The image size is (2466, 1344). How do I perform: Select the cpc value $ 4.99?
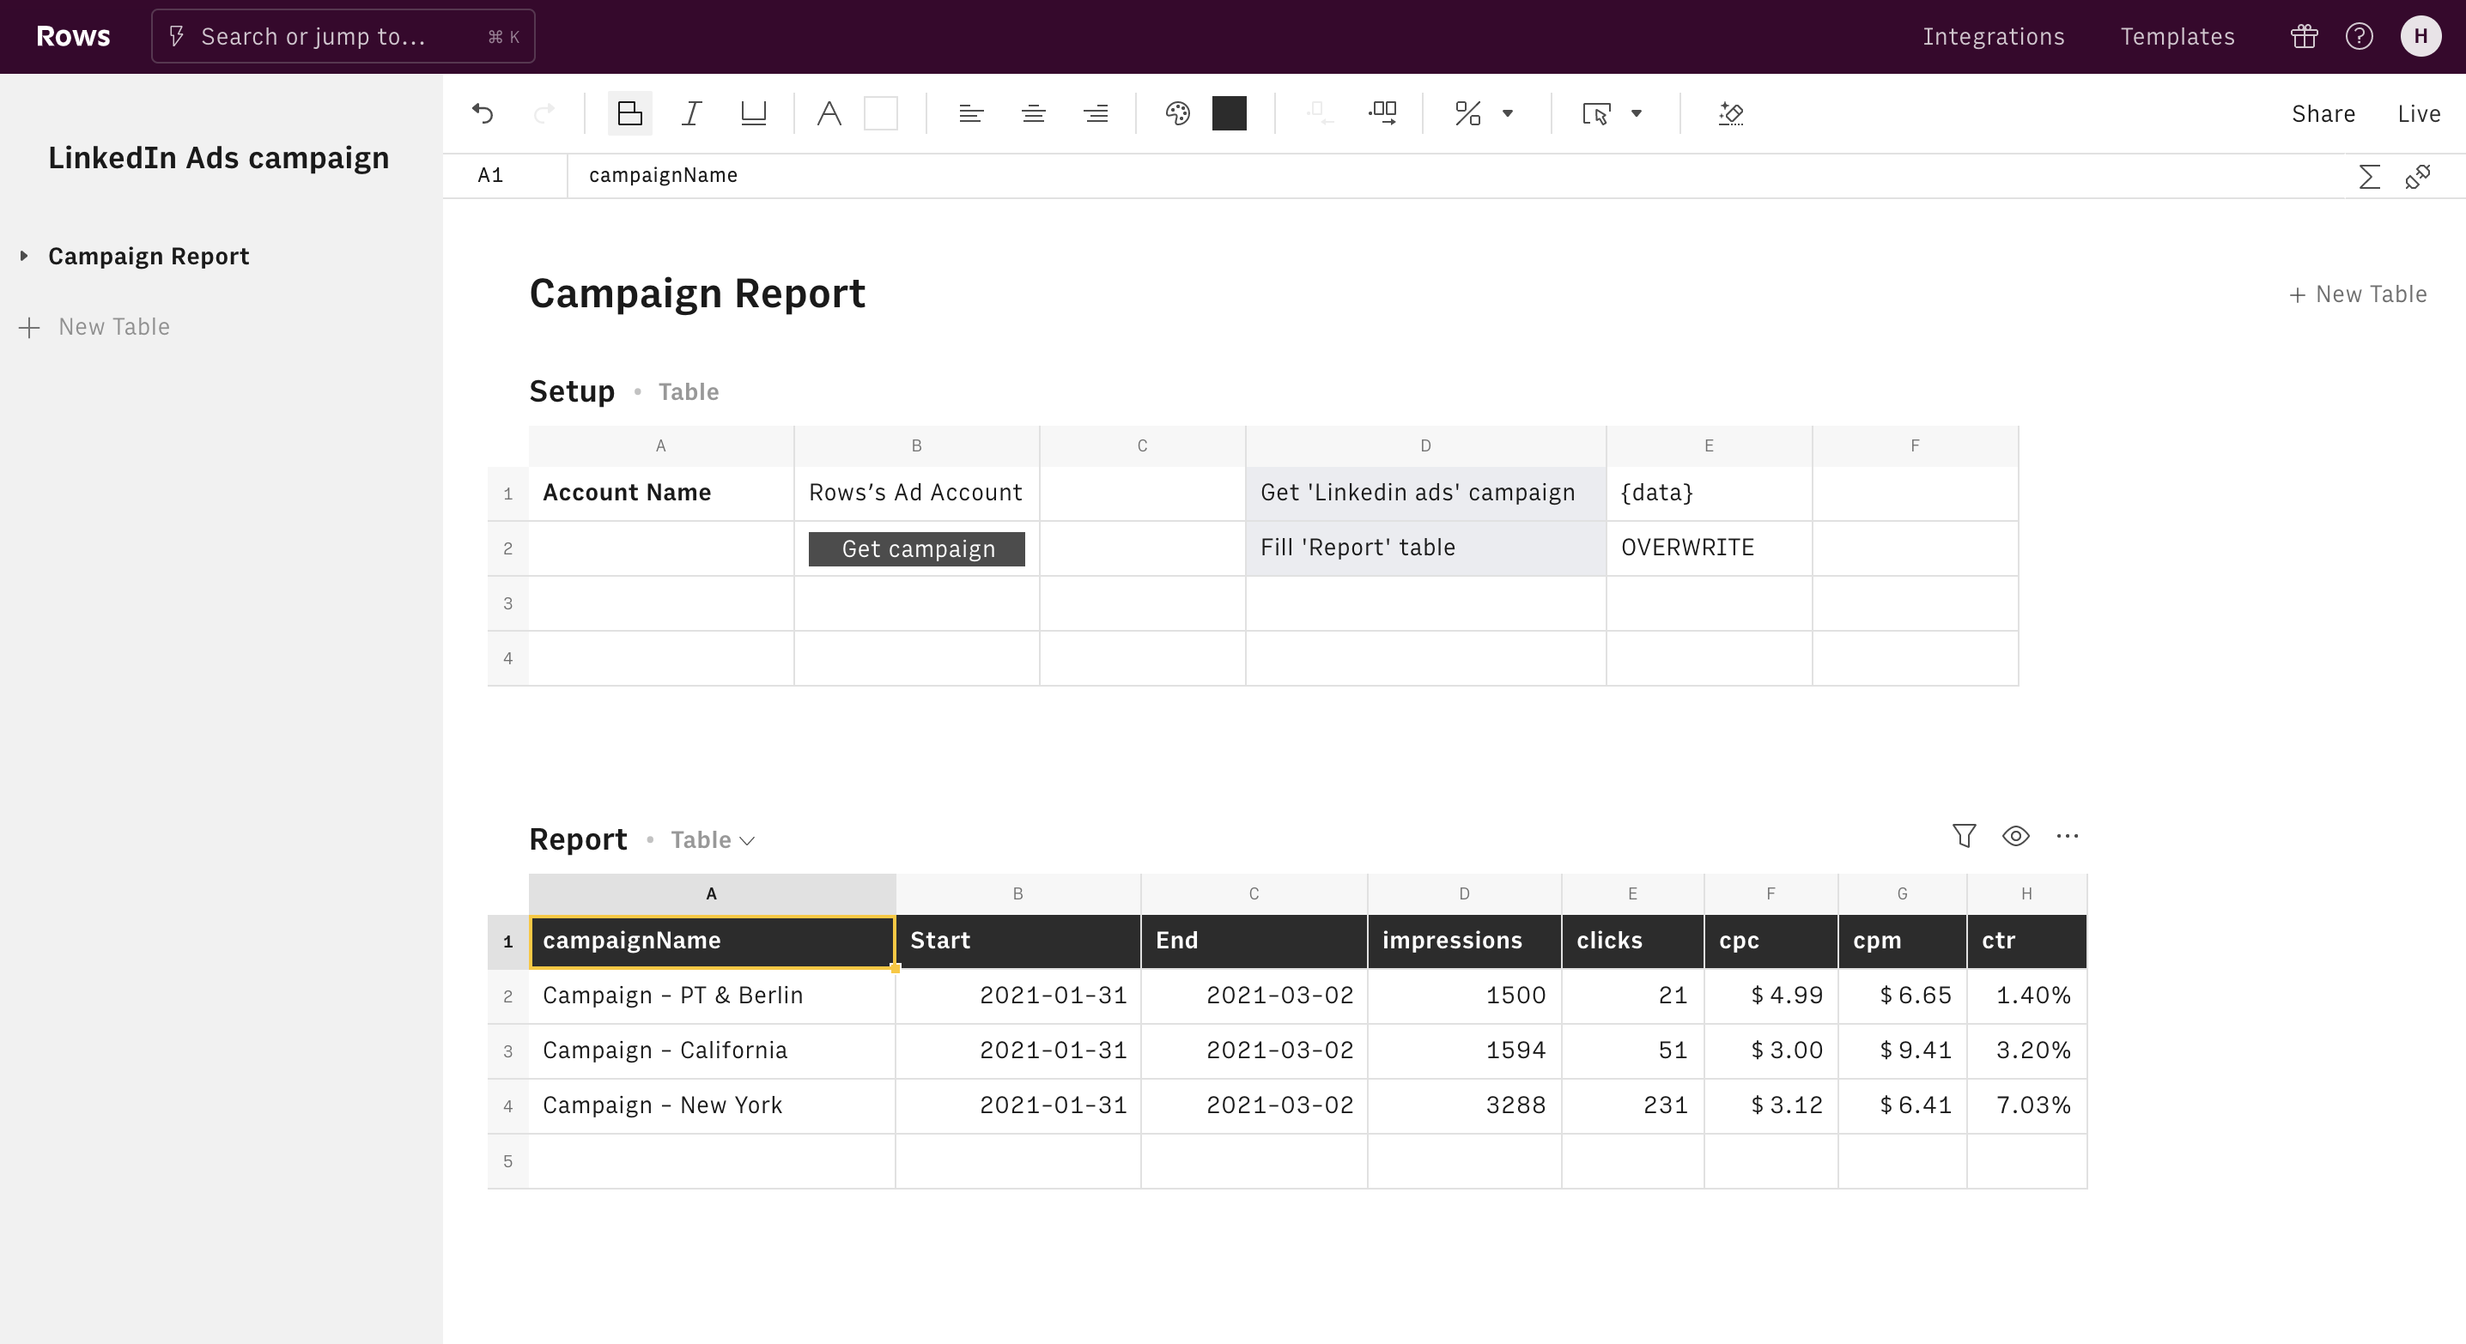[1770, 996]
